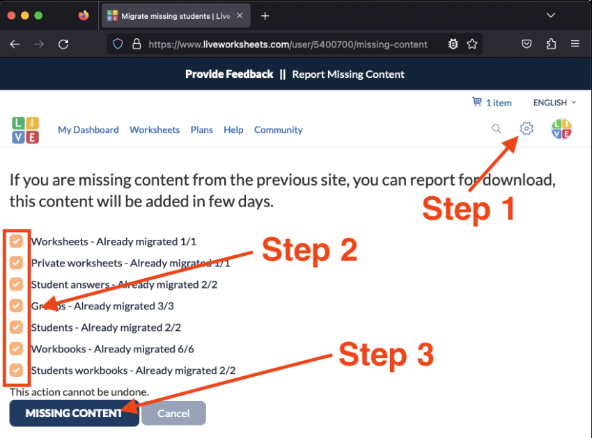Screen dimensions: 592x438
Task: Toggle the Students workbooks checkbox
Action: pyautogui.click(x=16, y=370)
